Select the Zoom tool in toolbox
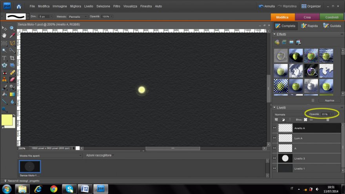 click(x=12, y=28)
